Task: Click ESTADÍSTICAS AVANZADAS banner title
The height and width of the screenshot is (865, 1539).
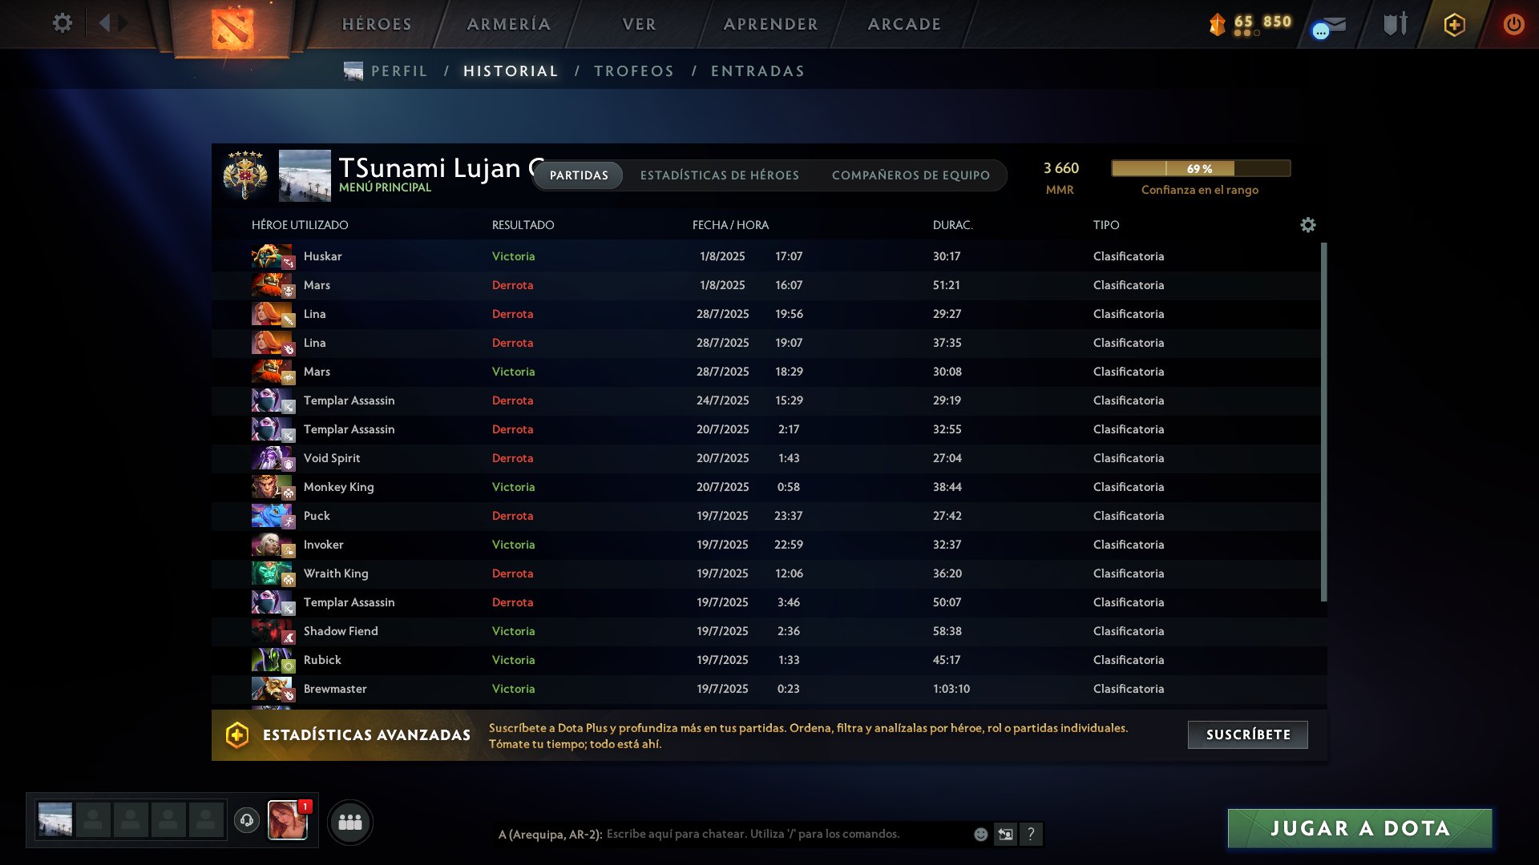Action: click(366, 735)
